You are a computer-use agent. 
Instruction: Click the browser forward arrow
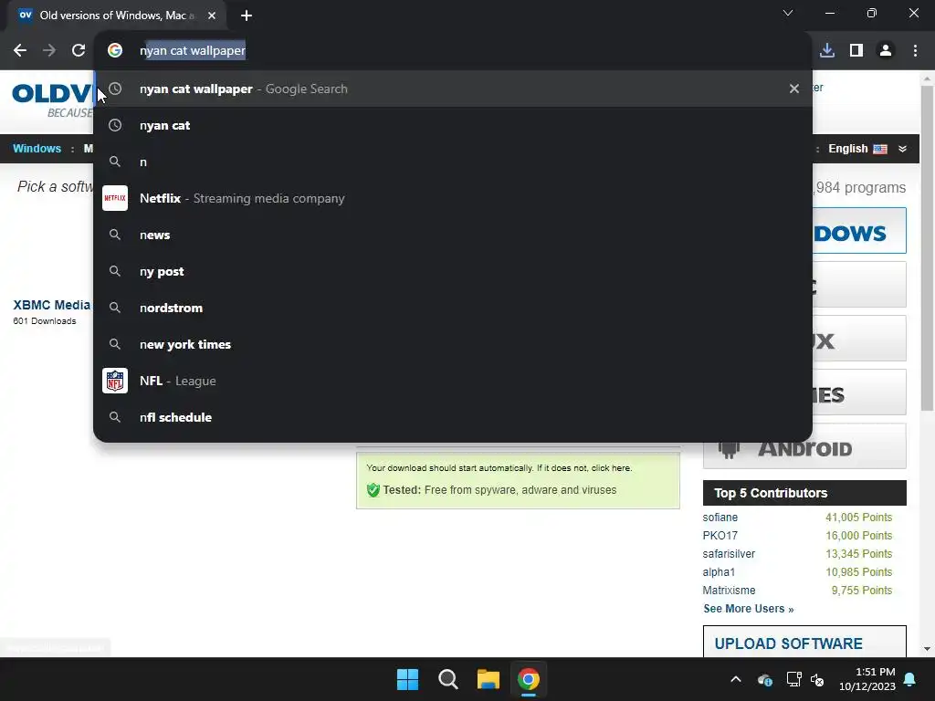(49, 51)
